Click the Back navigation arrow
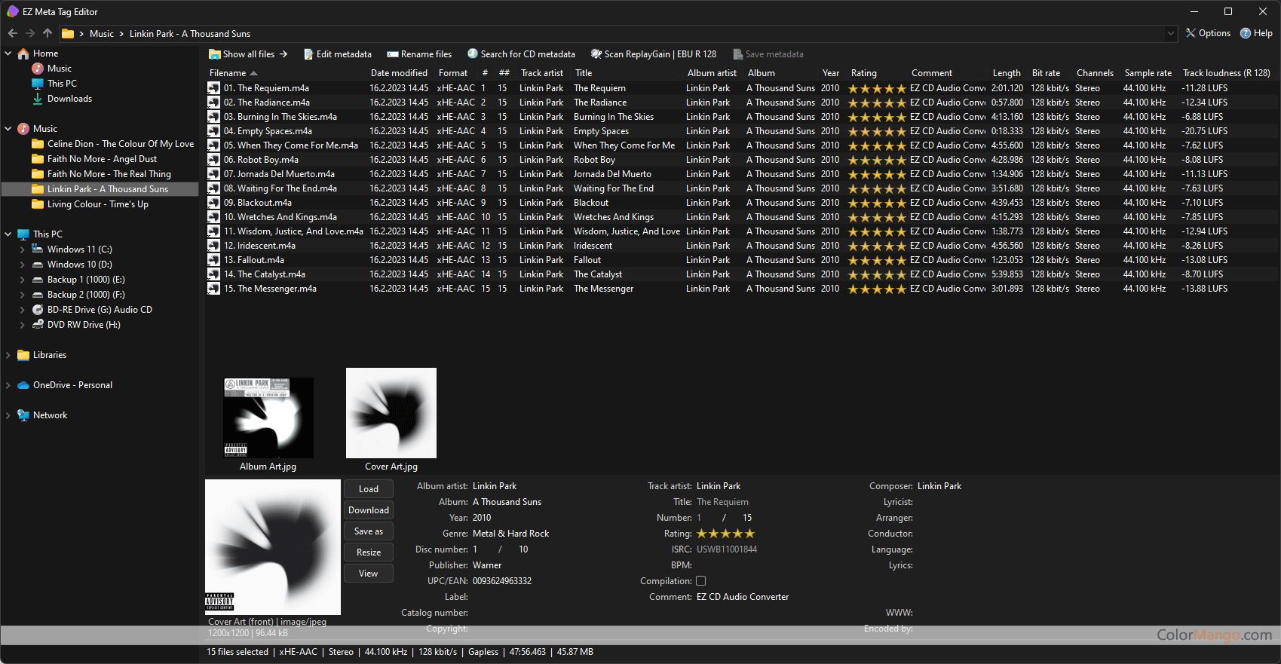The width and height of the screenshot is (1281, 664). point(12,33)
